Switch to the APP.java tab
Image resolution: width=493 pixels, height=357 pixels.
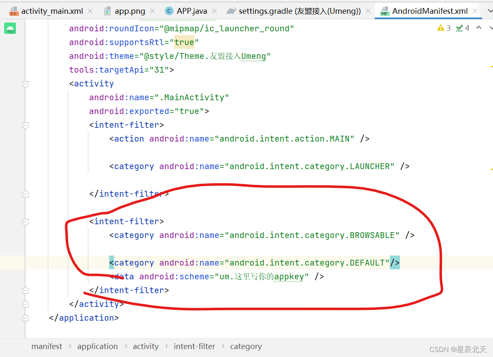pyautogui.click(x=192, y=11)
